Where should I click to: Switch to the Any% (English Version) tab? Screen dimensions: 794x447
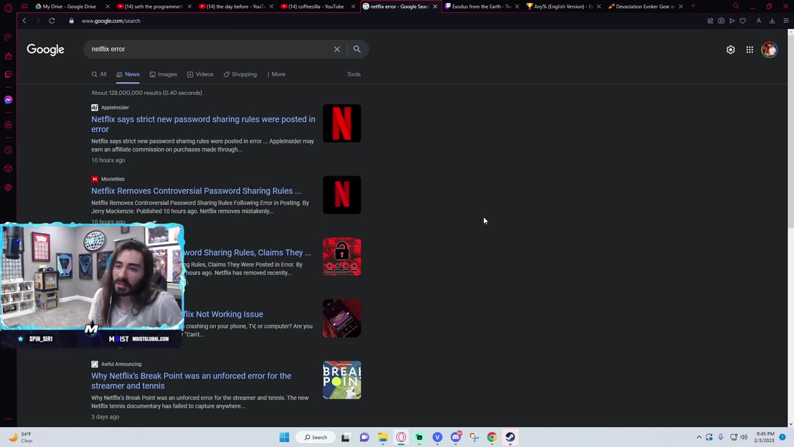point(562,6)
